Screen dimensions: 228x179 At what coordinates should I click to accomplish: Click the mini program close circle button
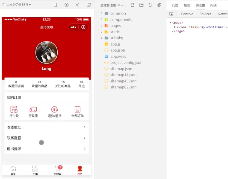point(83,27)
